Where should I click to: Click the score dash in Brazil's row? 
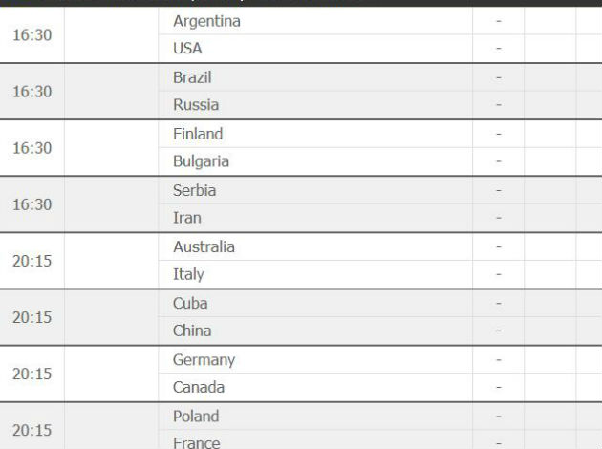[x=498, y=77]
